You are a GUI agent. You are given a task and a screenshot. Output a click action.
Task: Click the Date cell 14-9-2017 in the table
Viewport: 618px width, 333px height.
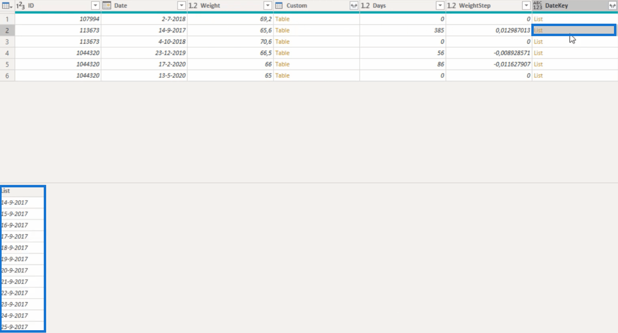pos(144,30)
